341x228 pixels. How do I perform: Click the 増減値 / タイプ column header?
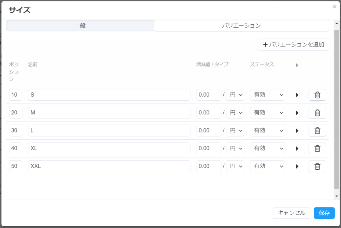pos(212,65)
